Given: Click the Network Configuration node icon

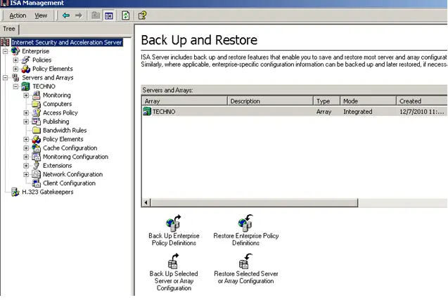Looking at the screenshot, I should pos(37,174).
